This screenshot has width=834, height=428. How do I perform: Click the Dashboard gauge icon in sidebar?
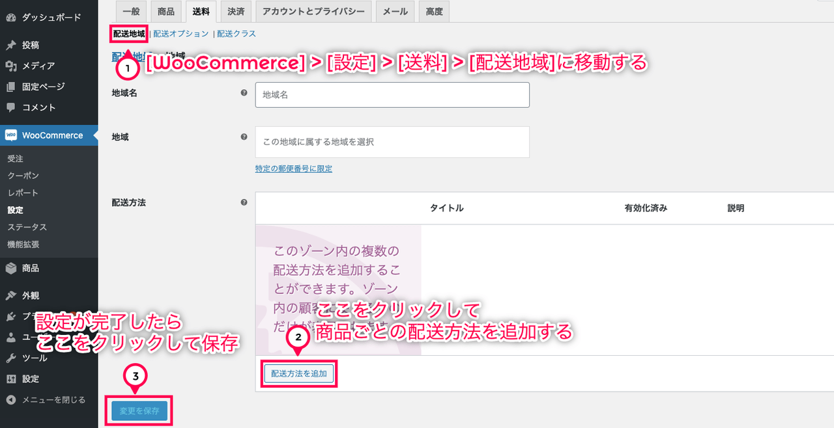10,18
